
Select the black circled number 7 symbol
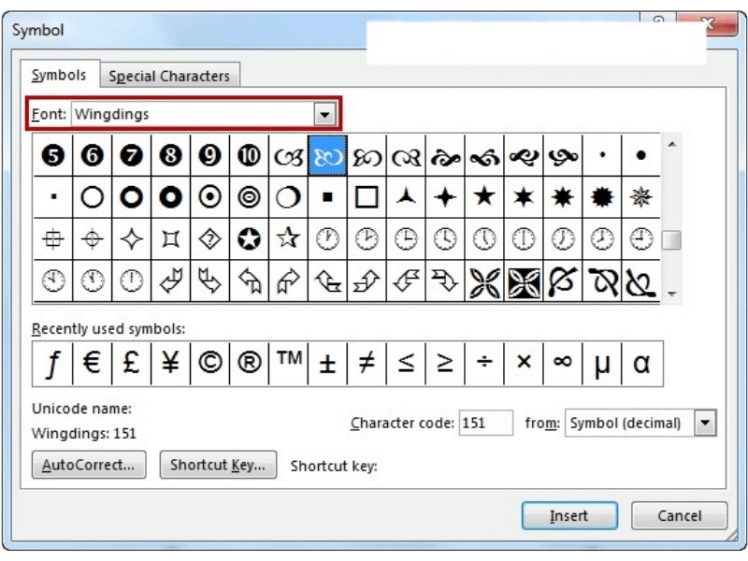coord(131,155)
